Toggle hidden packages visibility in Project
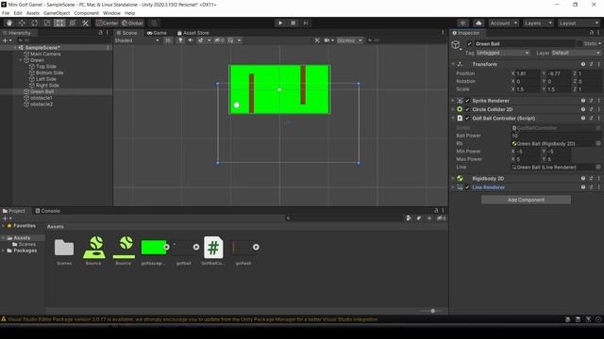604x339 pixels. [x=441, y=218]
